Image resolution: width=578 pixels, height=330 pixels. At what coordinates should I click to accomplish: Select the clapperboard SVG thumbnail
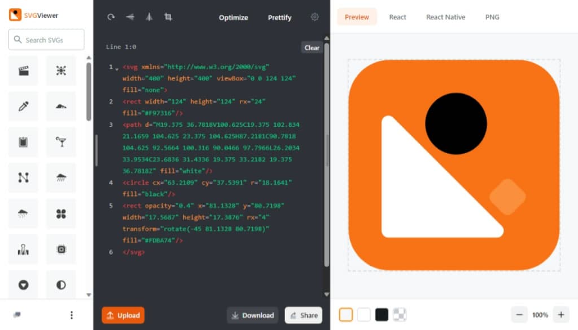pos(23,70)
